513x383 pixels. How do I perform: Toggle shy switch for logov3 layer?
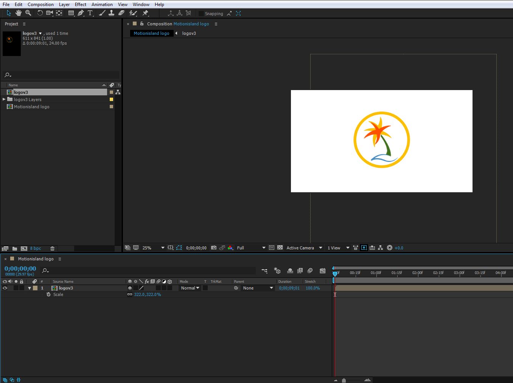point(130,288)
